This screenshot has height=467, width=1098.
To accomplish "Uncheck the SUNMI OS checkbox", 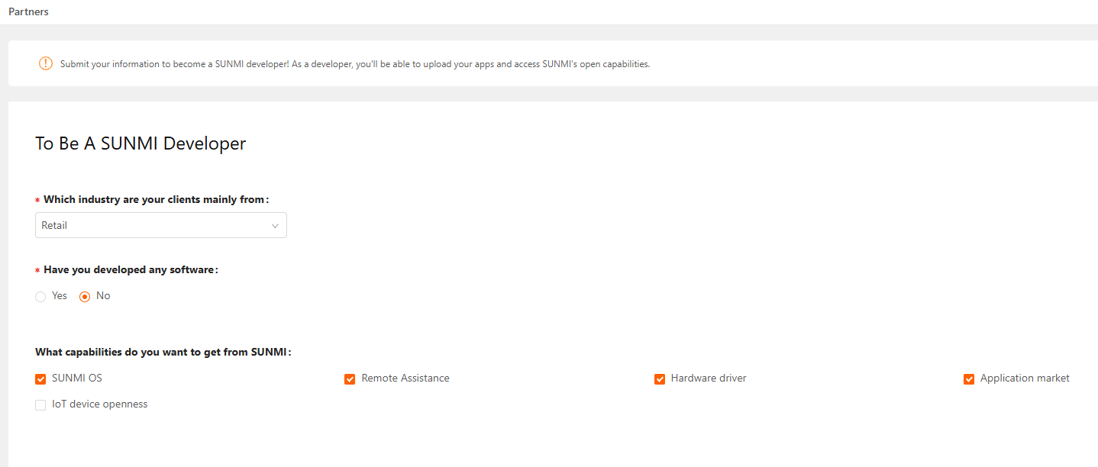I will 40,379.
